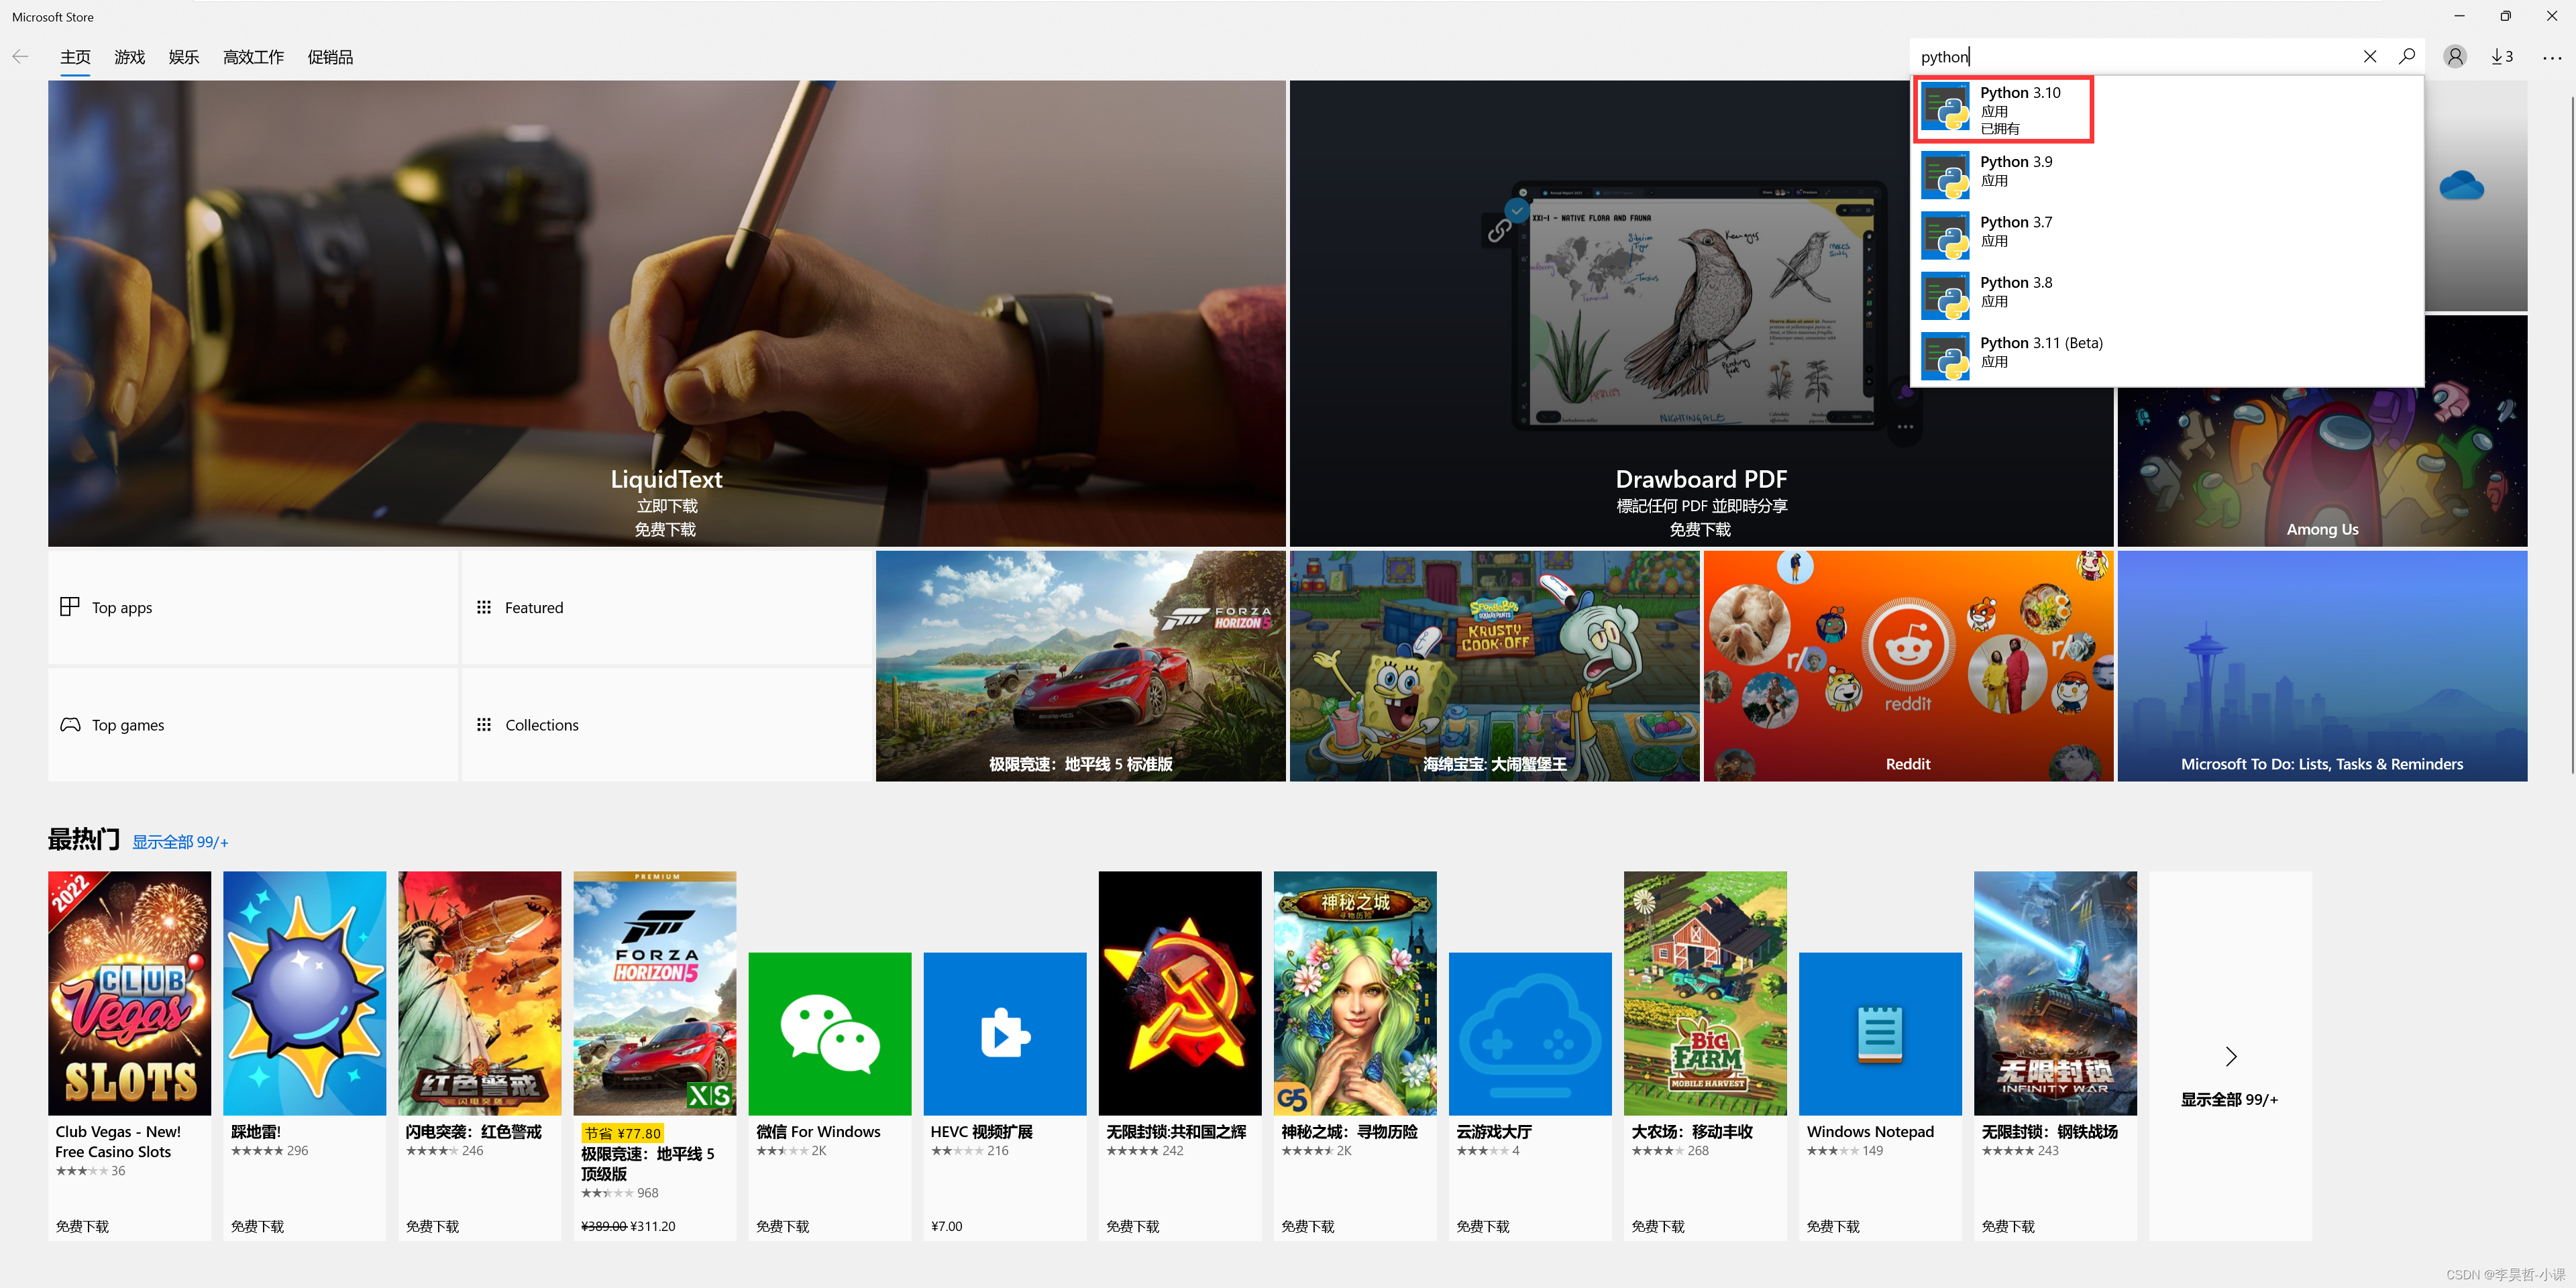Expand the show-all chevron arrow tile
The height and width of the screenshot is (1288, 2576).
pos(2230,1056)
